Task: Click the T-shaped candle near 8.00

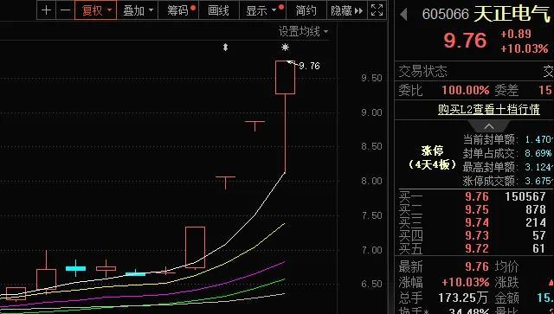Action: (225, 183)
